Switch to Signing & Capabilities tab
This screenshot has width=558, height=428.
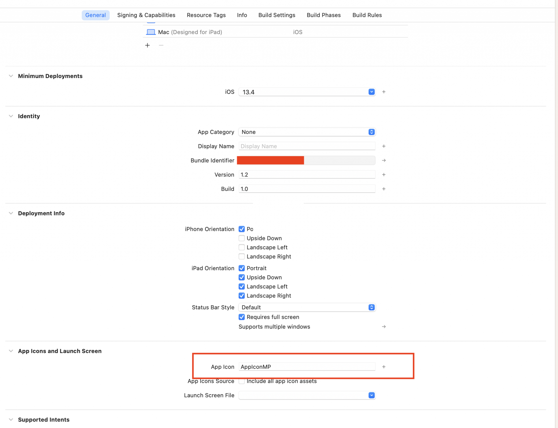click(146, 15)
